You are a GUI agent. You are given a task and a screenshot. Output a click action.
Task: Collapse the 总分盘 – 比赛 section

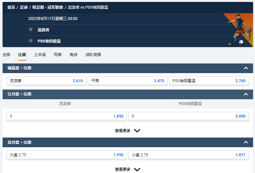click(246, 142)
